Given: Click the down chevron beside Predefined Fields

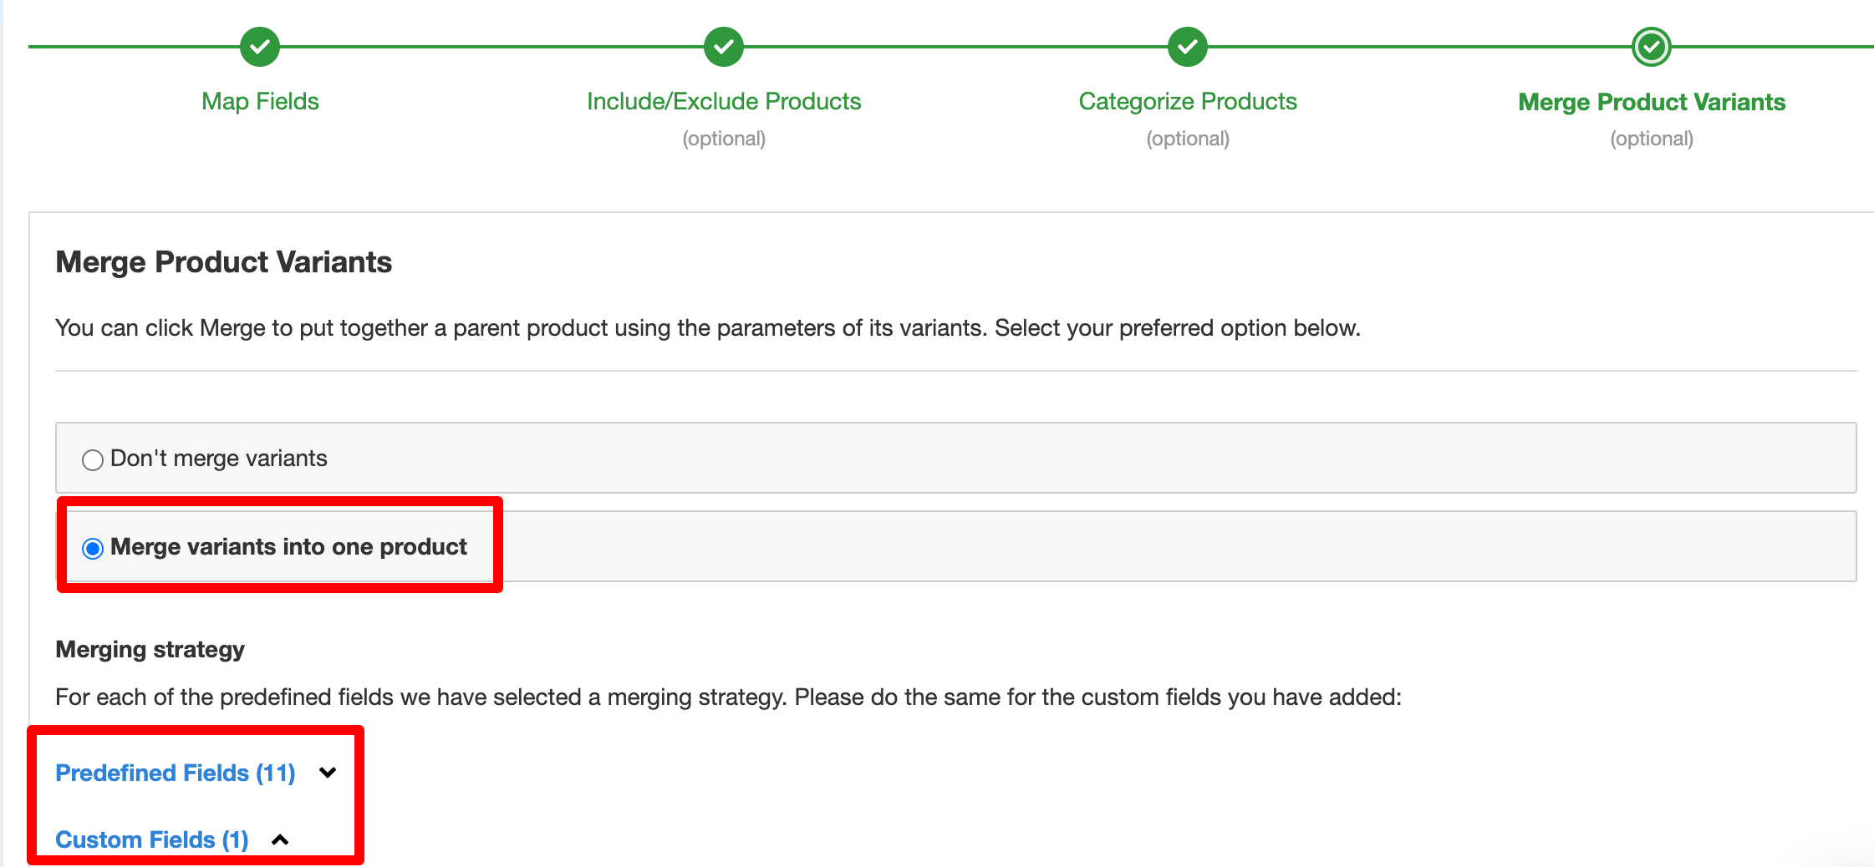Looking at the screenshot, I should (x=328, y=773).
